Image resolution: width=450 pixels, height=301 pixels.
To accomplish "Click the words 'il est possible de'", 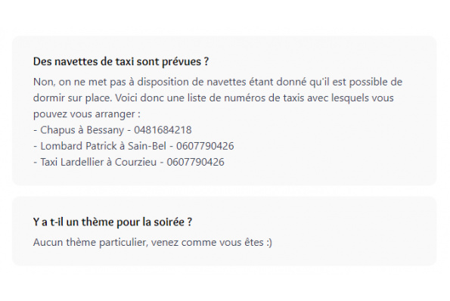I will click(362, 82).
